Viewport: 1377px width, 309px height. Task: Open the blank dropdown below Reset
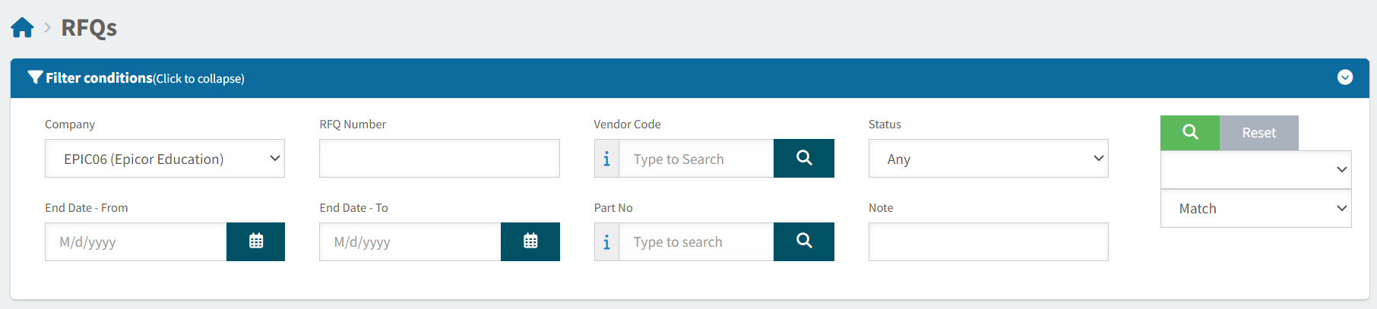pyautogui.click(x=1255, y=170)
